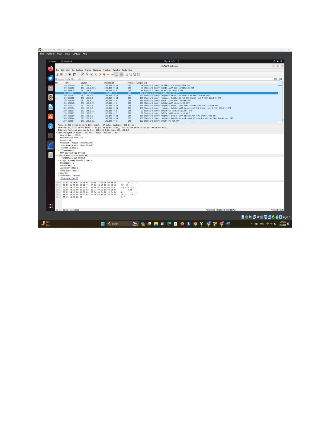Select packet 11 NS nanoinside.net query
332x430 pixels.
tap(166, 111)
